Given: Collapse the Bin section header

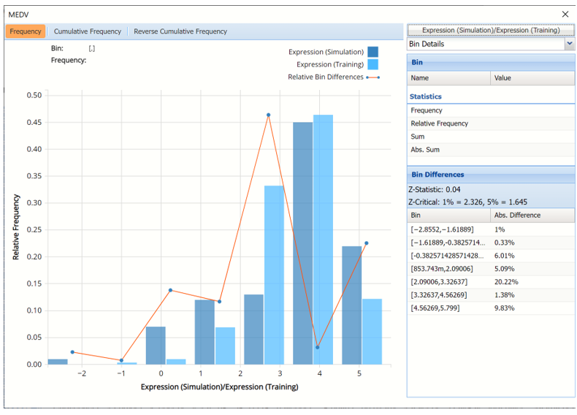Looking at the screenshot, I should 490,64.
